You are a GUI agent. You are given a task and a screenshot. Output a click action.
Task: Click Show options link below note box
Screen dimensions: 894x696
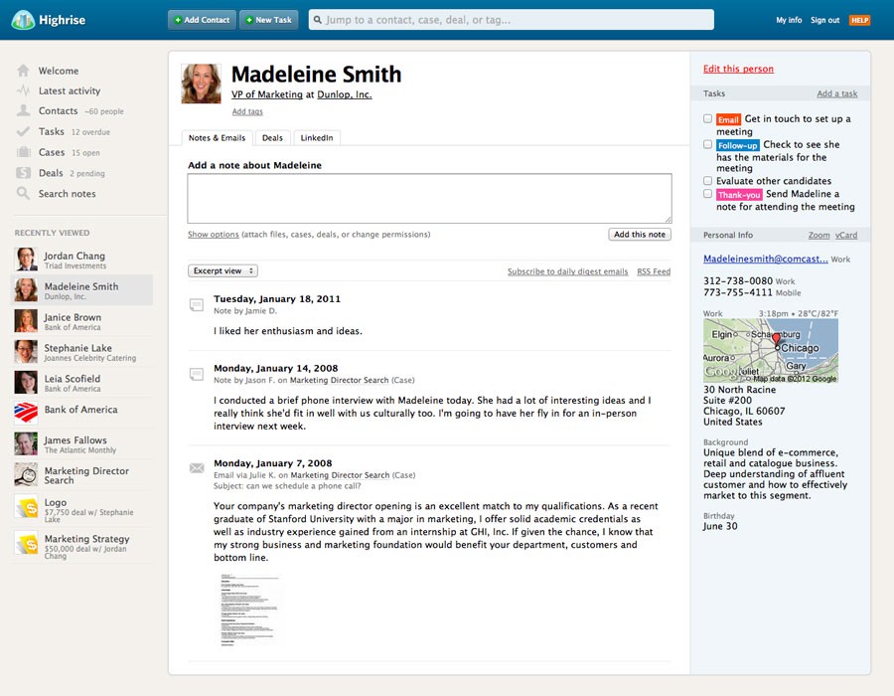214,235
